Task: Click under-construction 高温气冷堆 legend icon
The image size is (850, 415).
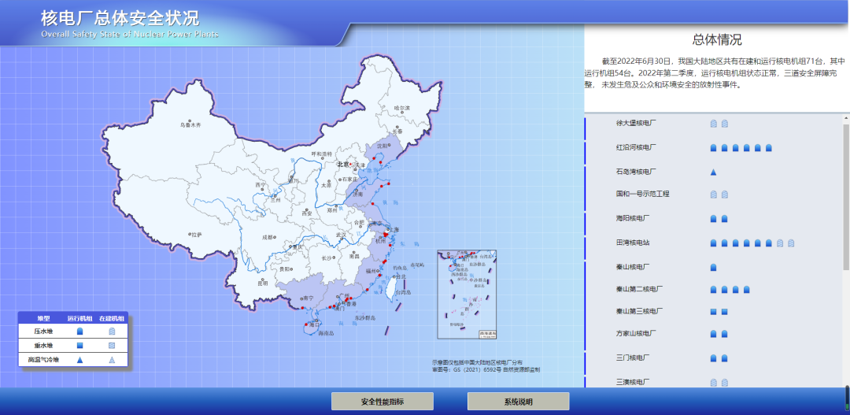Action: pos(112,360)
